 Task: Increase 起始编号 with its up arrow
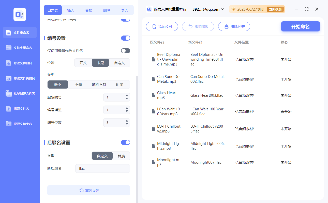tap(127, 96)
